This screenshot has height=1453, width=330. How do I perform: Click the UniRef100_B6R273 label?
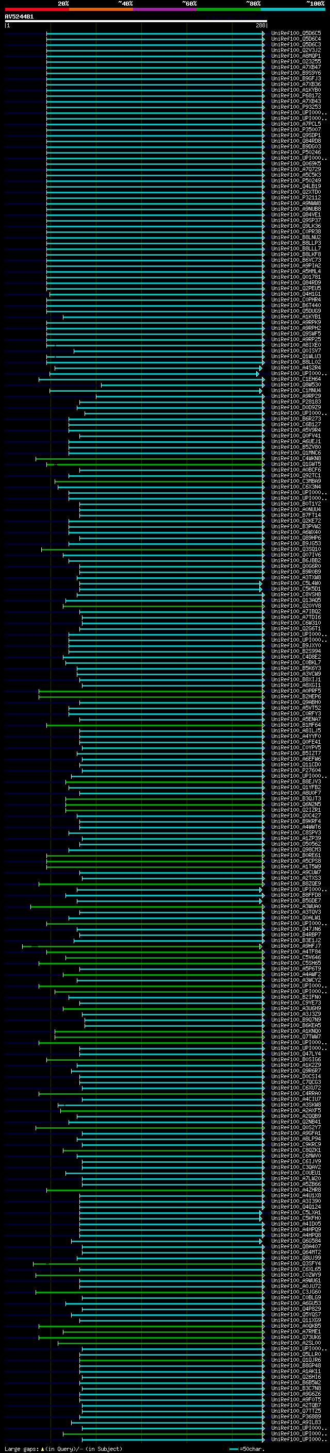coord(296,419)
